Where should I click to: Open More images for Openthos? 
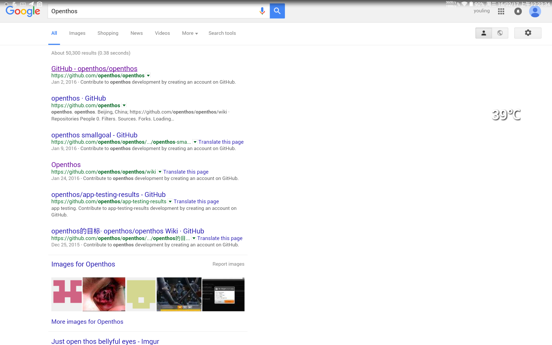point(87,322)
